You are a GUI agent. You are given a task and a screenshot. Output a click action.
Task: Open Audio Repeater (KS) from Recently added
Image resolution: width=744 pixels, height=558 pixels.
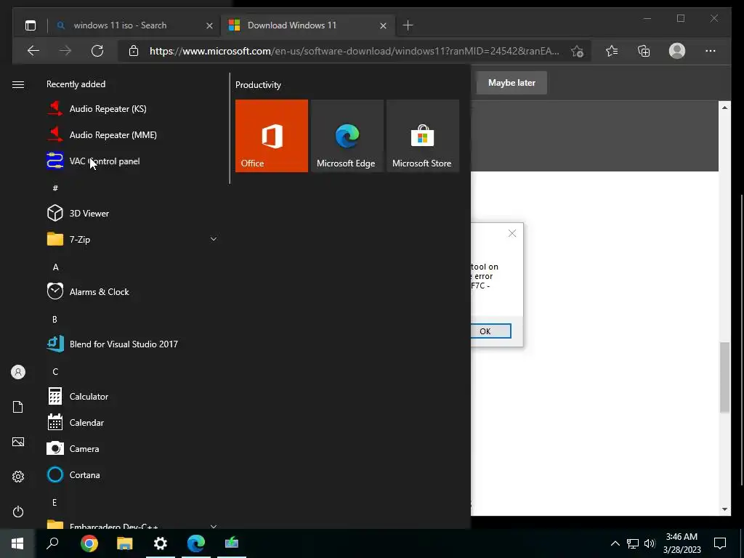pos(132,109)
